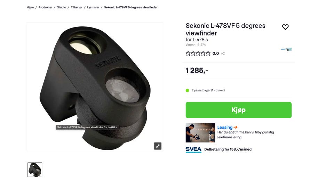Open Tilbehør breadcrumb category
This screenshot has height=187, width=334.
pyautogui.click(x=77, y=7)
